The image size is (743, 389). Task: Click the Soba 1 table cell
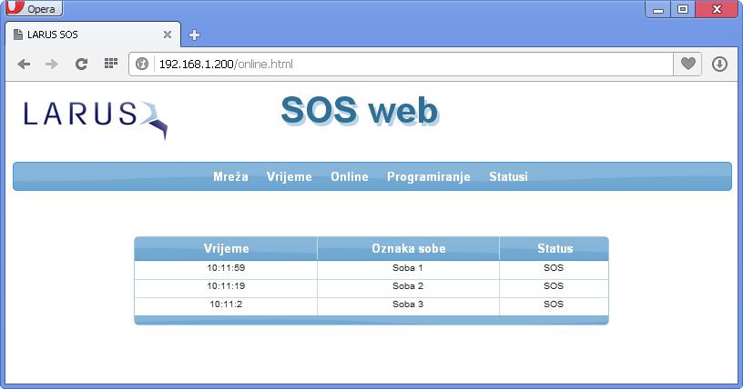point(407,268)
